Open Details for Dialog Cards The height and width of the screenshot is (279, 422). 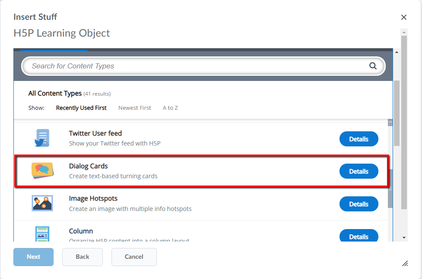(359, 171)
